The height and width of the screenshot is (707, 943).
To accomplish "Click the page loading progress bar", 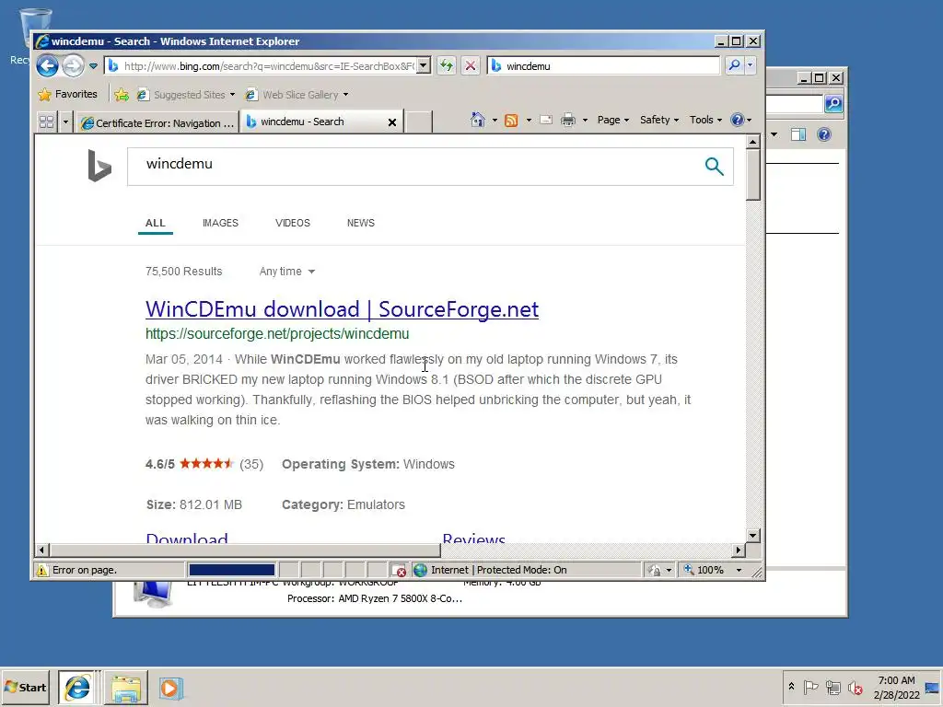I will point(231,569).
